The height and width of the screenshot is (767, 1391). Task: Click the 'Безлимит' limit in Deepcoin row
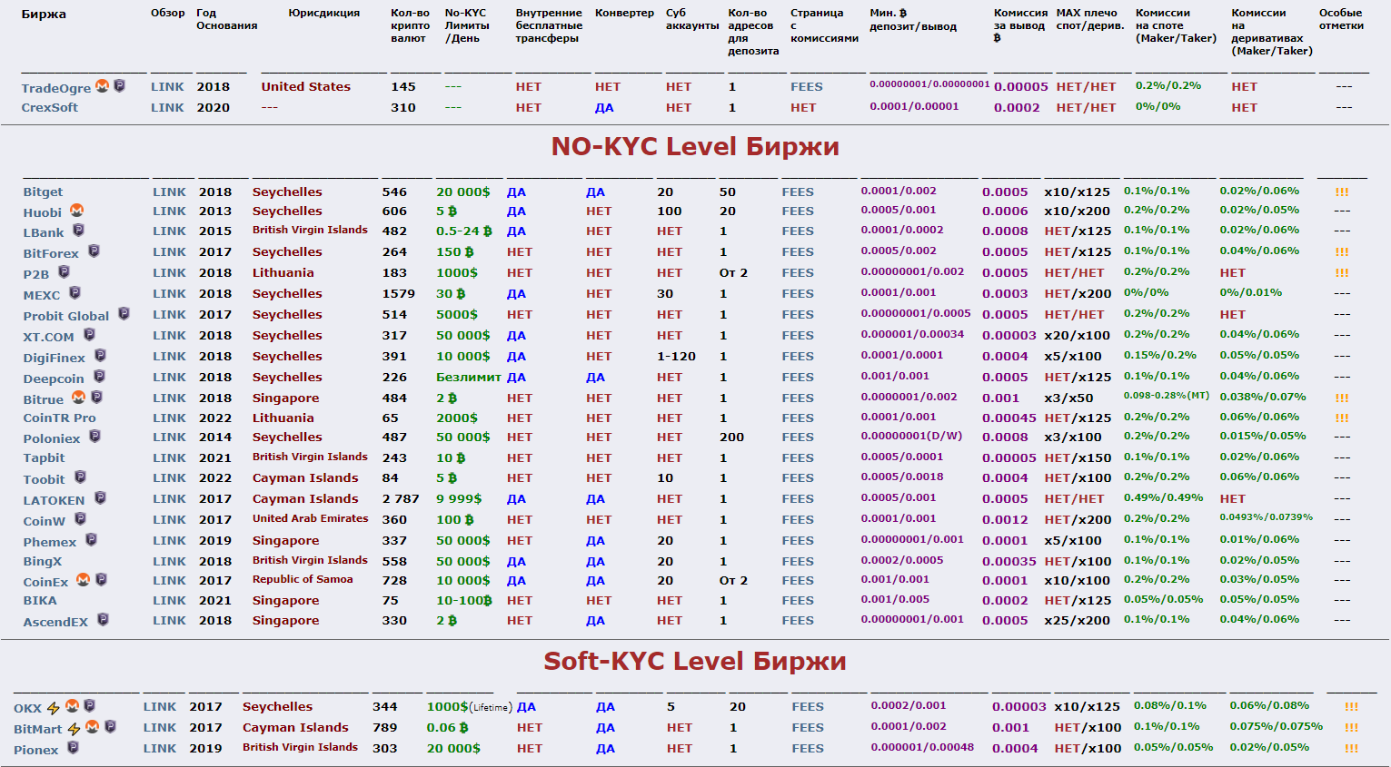tap(469, 378)
